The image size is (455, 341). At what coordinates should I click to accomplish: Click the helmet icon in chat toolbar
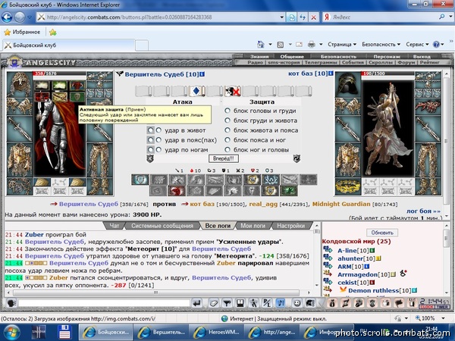(309, 303)
